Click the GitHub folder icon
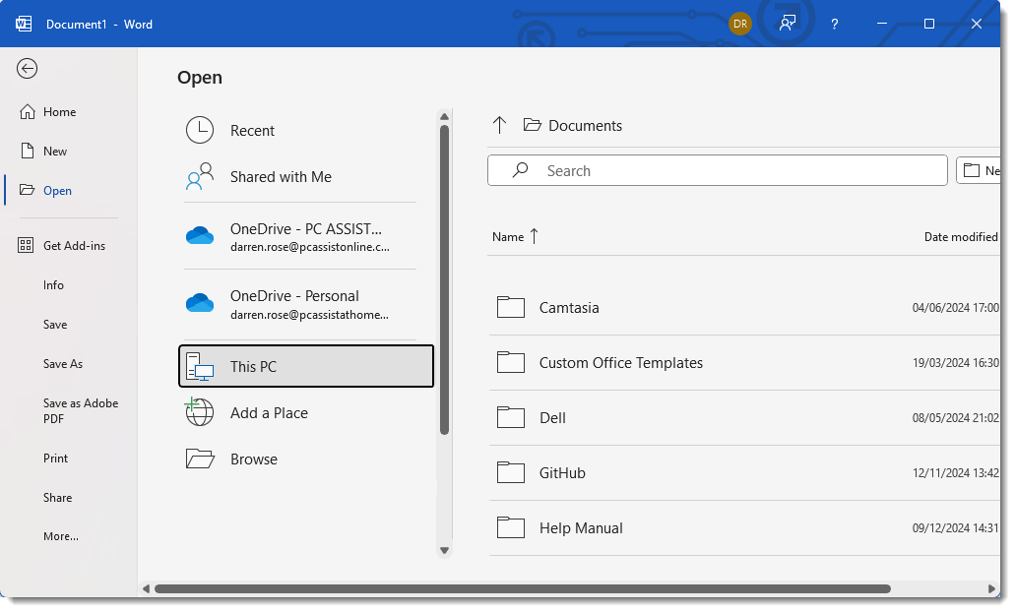Screen dimensions: 1015x612 point(511,472)
